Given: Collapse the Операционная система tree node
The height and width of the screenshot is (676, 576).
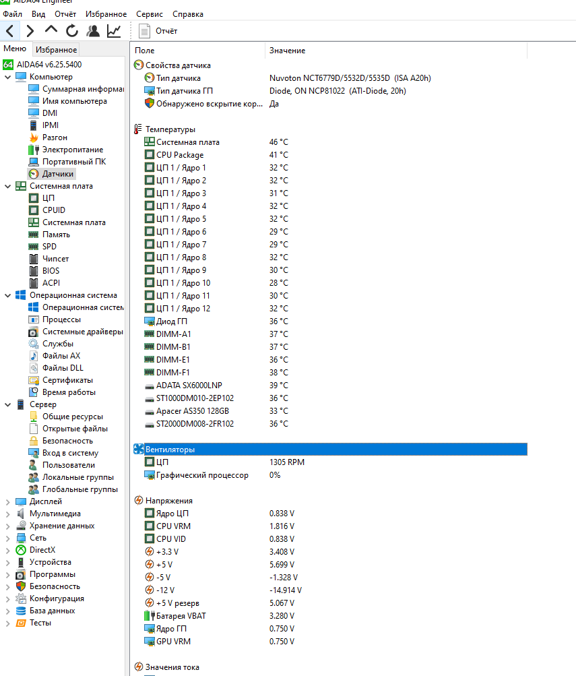Looking at the screenshot, I should pos(8,295).
